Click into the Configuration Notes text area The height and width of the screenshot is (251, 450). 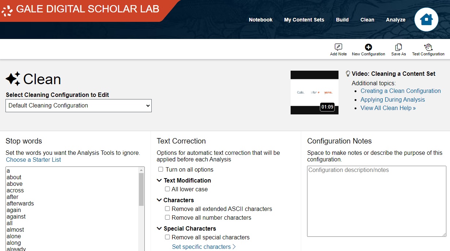coord(377,201)
